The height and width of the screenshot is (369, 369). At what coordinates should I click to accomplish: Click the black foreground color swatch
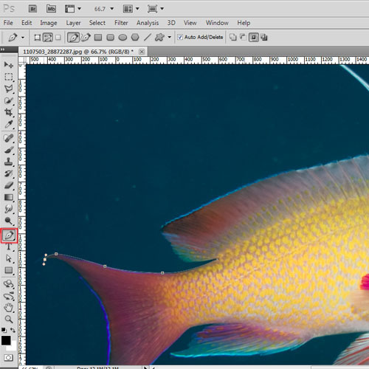(x=6, y=340)
